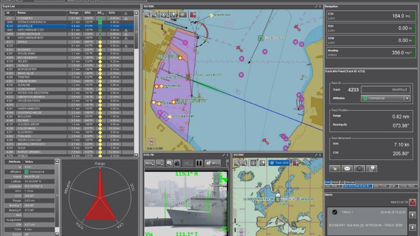The height and width of the screenshot is (236, 420).
Task: Open the folder icon in track info panel
Action: pyautogui.click(x=334, y=168)
